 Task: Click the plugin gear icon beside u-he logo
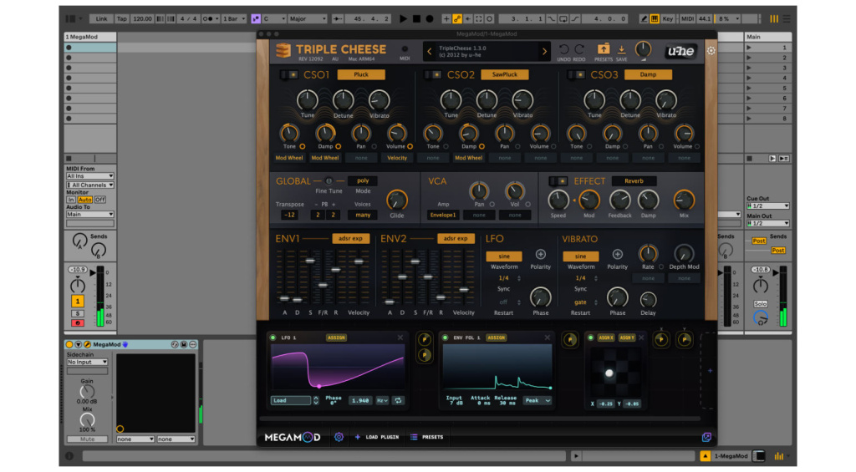(x=711, y=51)
